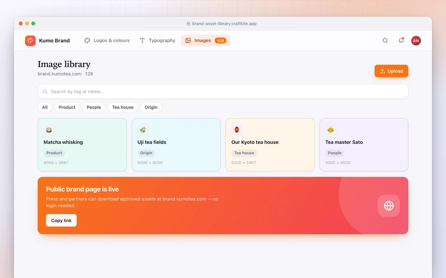Open the search magnifier in the header
This screenshot has width=446, height=278.
385,41
